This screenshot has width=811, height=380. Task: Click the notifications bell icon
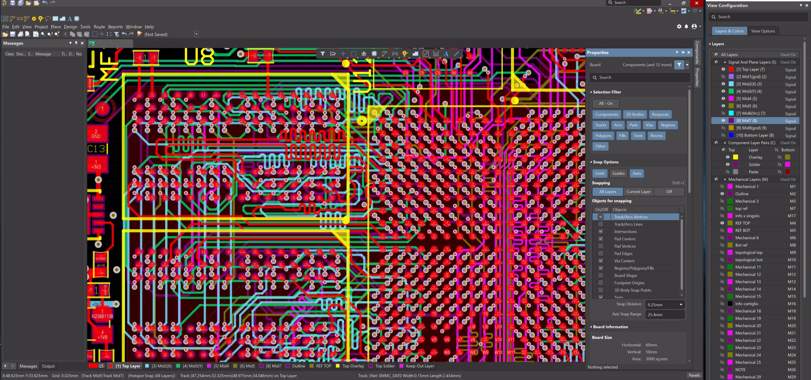click(686, 26)
